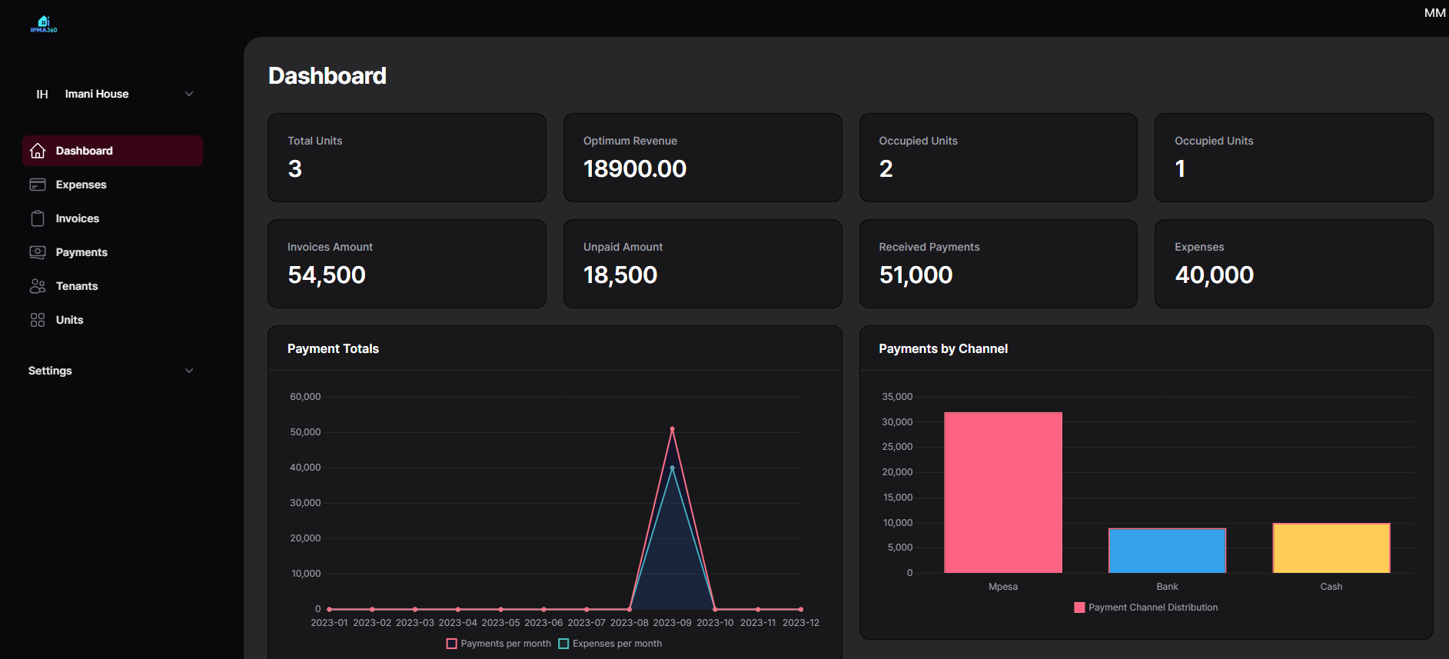Click the Mpesa axis label

click(x=1003, y=587)
